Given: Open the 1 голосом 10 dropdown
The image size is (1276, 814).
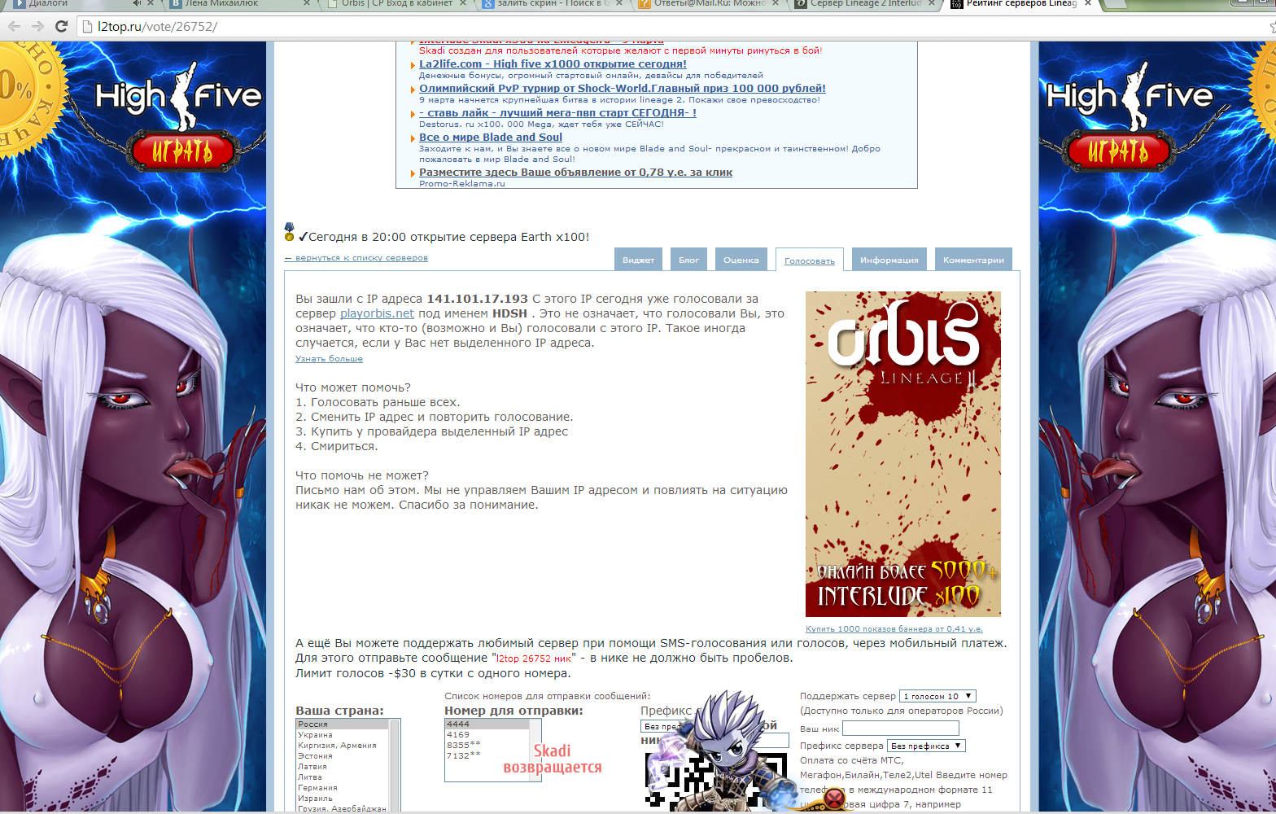Looking at the screenshot, I should (937, 696).
